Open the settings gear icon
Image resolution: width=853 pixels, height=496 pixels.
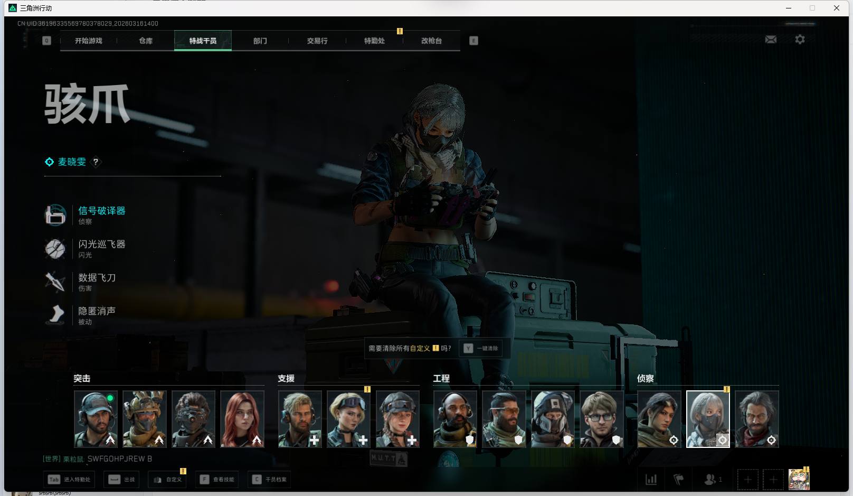pos(800,40)
